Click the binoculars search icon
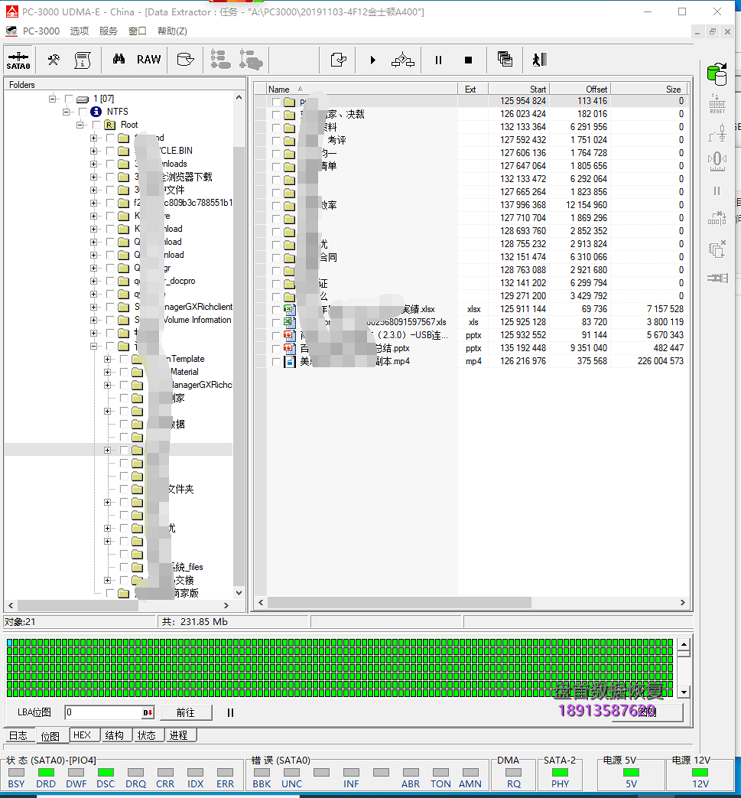741x798 pixels. [x=119, y=59]
